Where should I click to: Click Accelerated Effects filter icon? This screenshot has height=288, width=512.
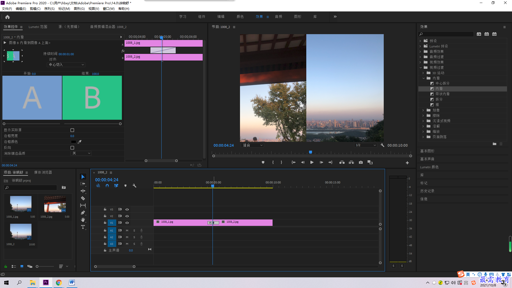(479, 34)
